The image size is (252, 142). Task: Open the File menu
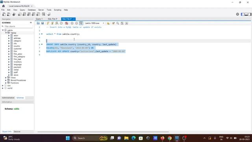tap(3, 10)
